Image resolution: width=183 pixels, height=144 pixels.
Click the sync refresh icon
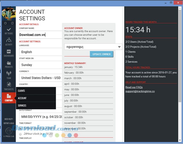(12, 23)
